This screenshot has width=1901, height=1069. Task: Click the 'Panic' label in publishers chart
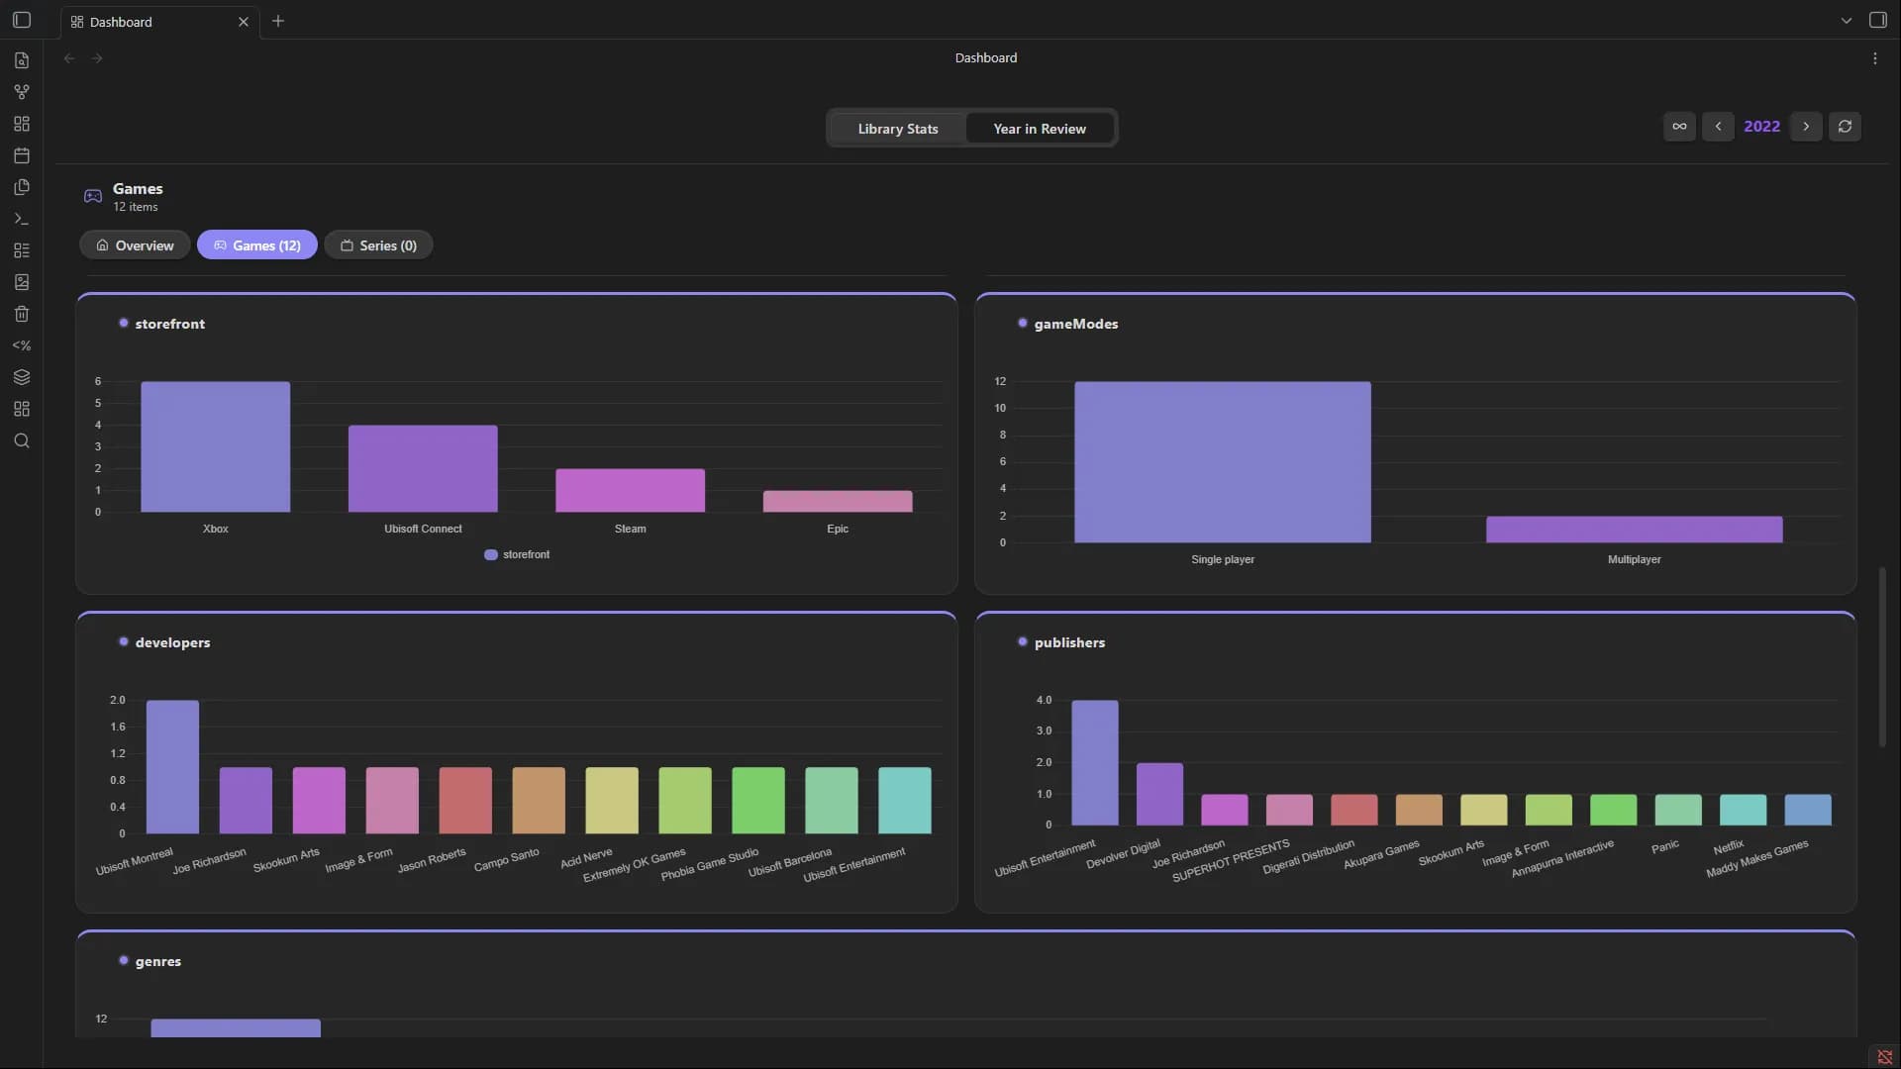pyautogui.click(x=1665, y=846)
